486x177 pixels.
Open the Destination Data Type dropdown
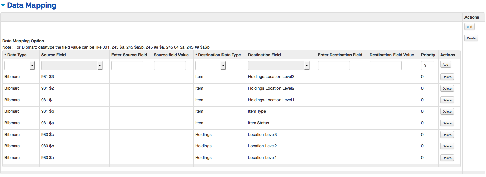(x=210, y=66)
